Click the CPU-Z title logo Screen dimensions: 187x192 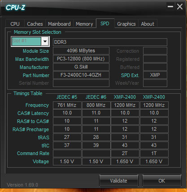click(15, 8)
